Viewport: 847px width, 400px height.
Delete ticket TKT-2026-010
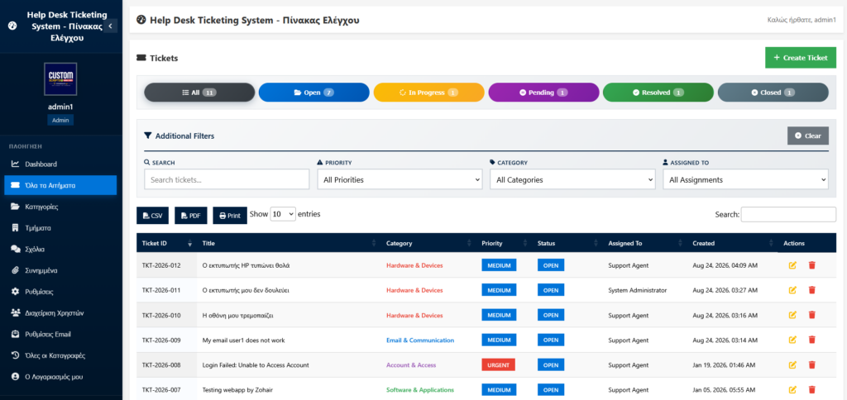811,315
